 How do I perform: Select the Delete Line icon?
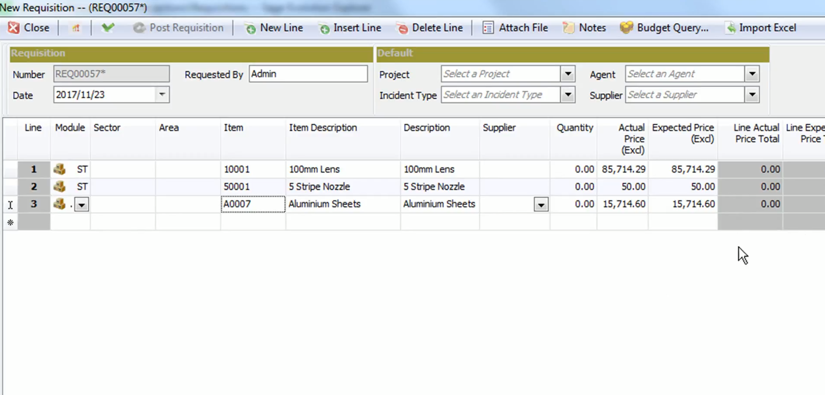[x=402, y=27]
